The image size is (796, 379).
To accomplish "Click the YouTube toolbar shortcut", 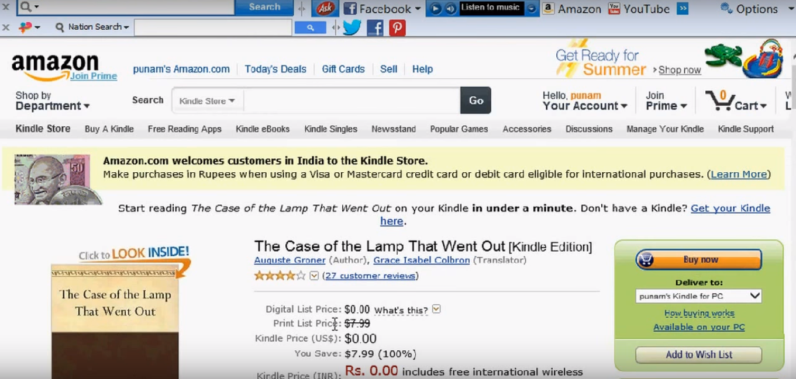I will [639, 9].
